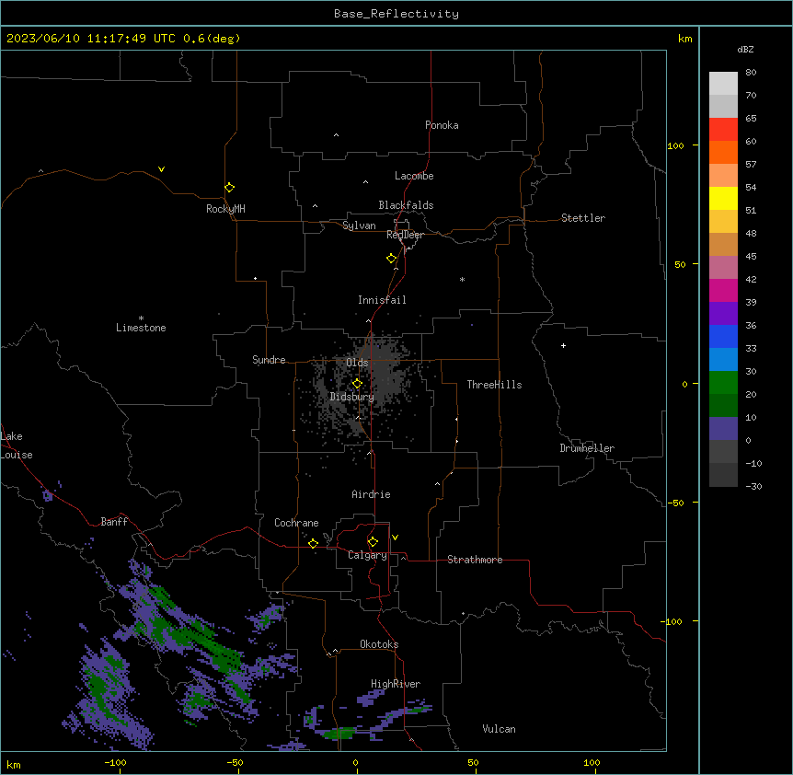Click the purple echo patch near Lake Louise
The width and height of the screenshot is (793, 775).
click(48, 495)
